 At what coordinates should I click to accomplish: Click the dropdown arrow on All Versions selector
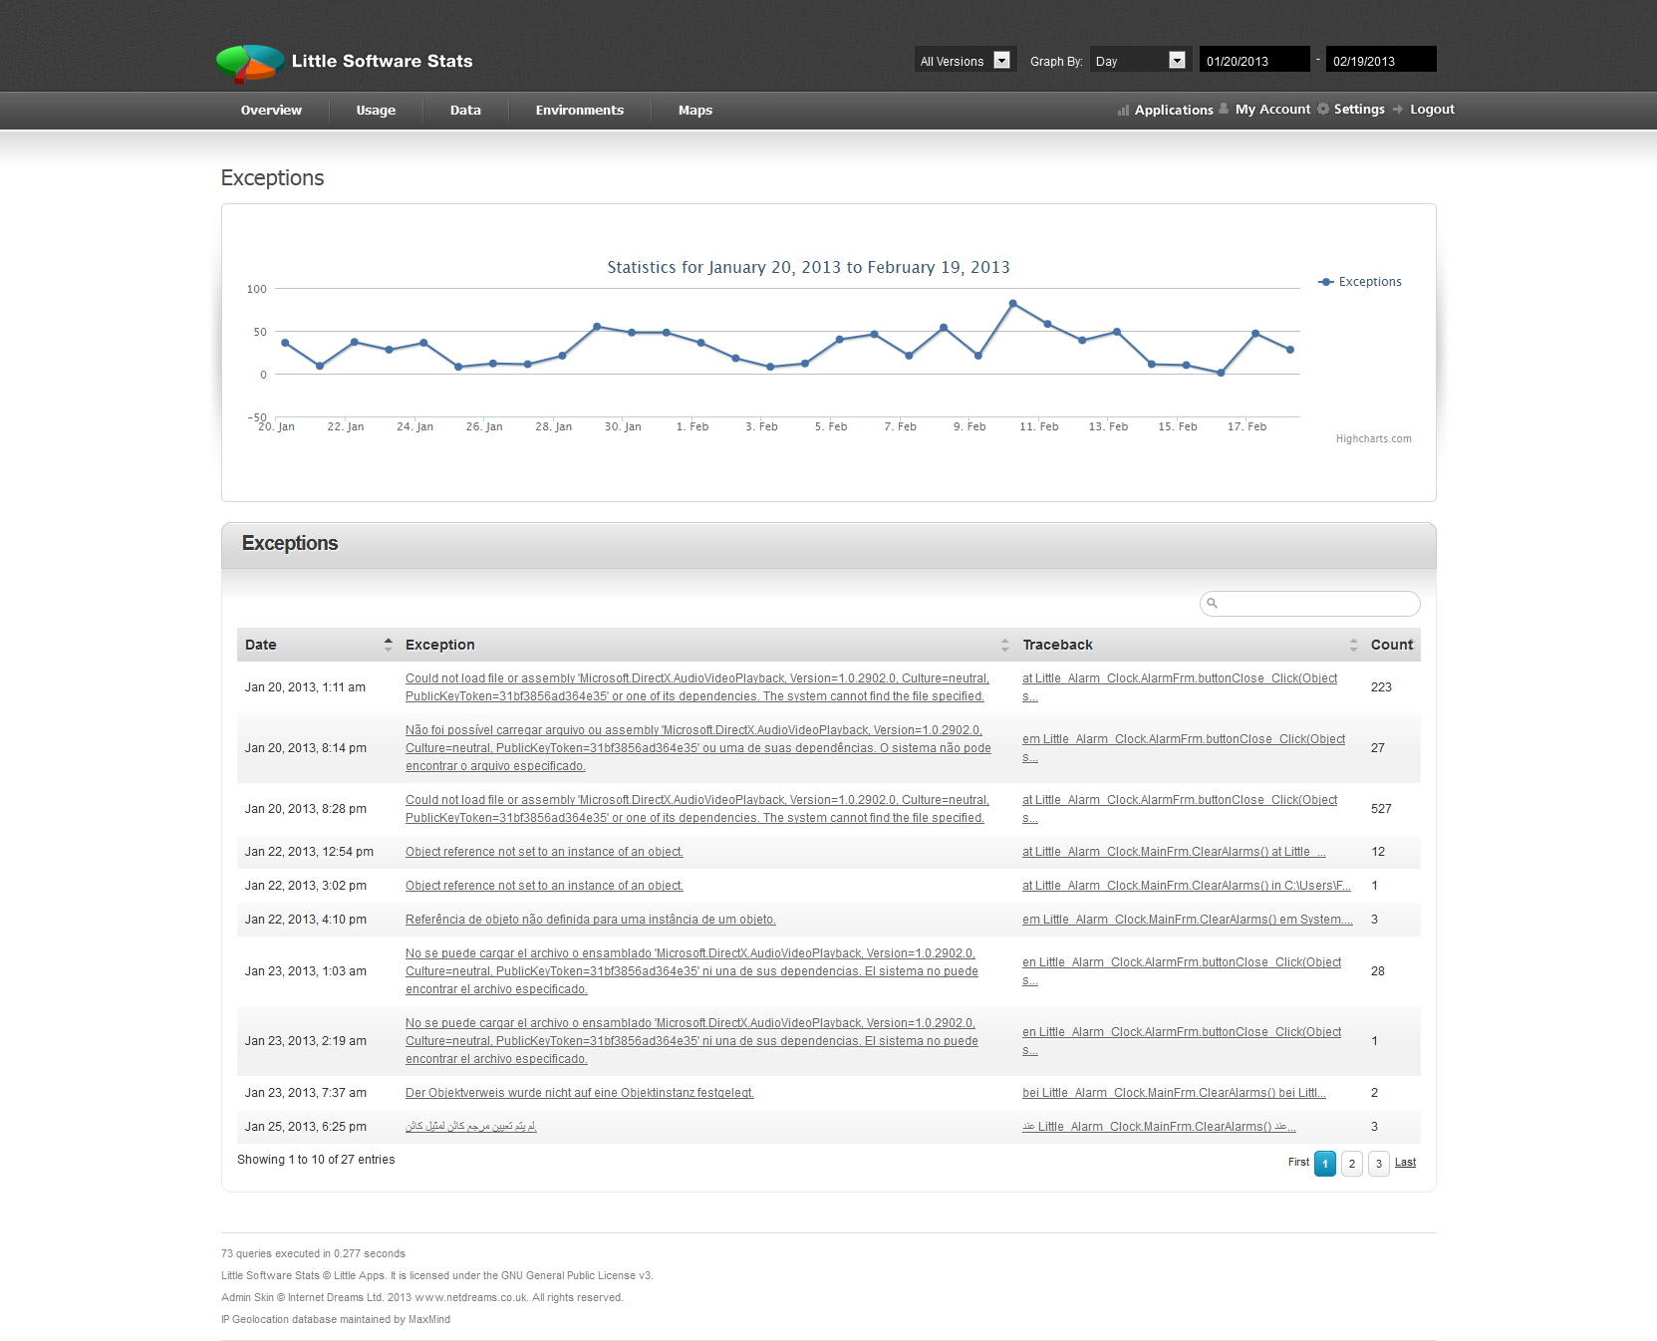[1001, 60]
